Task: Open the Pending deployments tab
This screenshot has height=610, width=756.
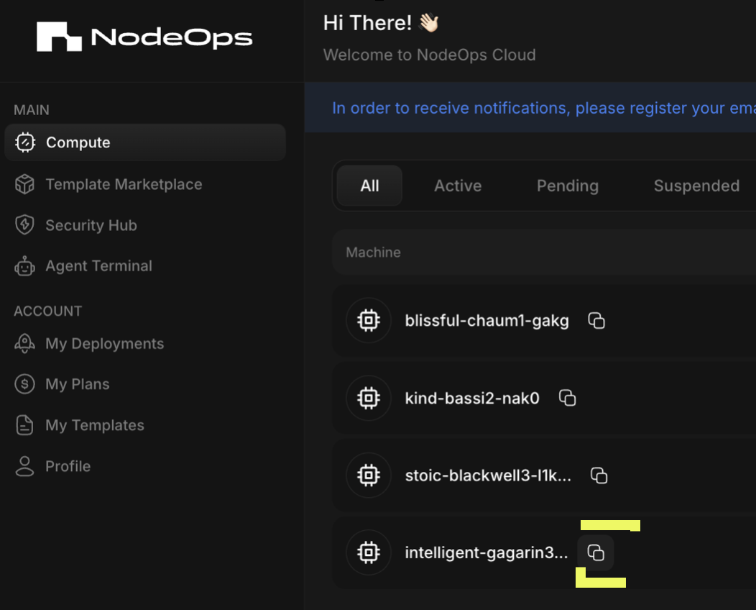Action: pyautogui.click(x=567, y=186)
